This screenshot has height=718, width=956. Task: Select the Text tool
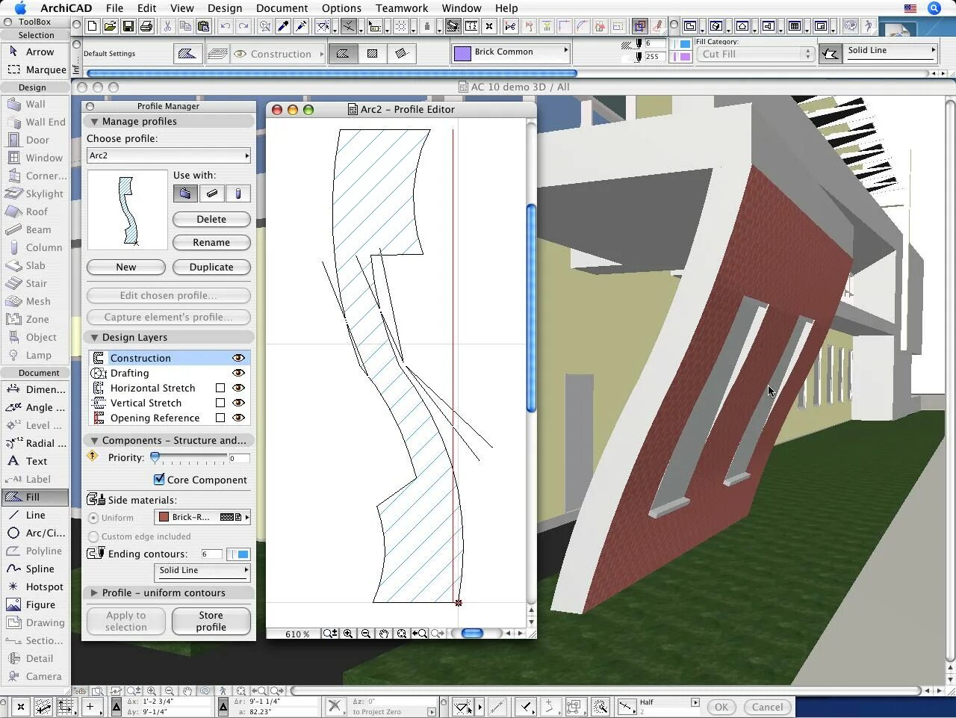36,461
